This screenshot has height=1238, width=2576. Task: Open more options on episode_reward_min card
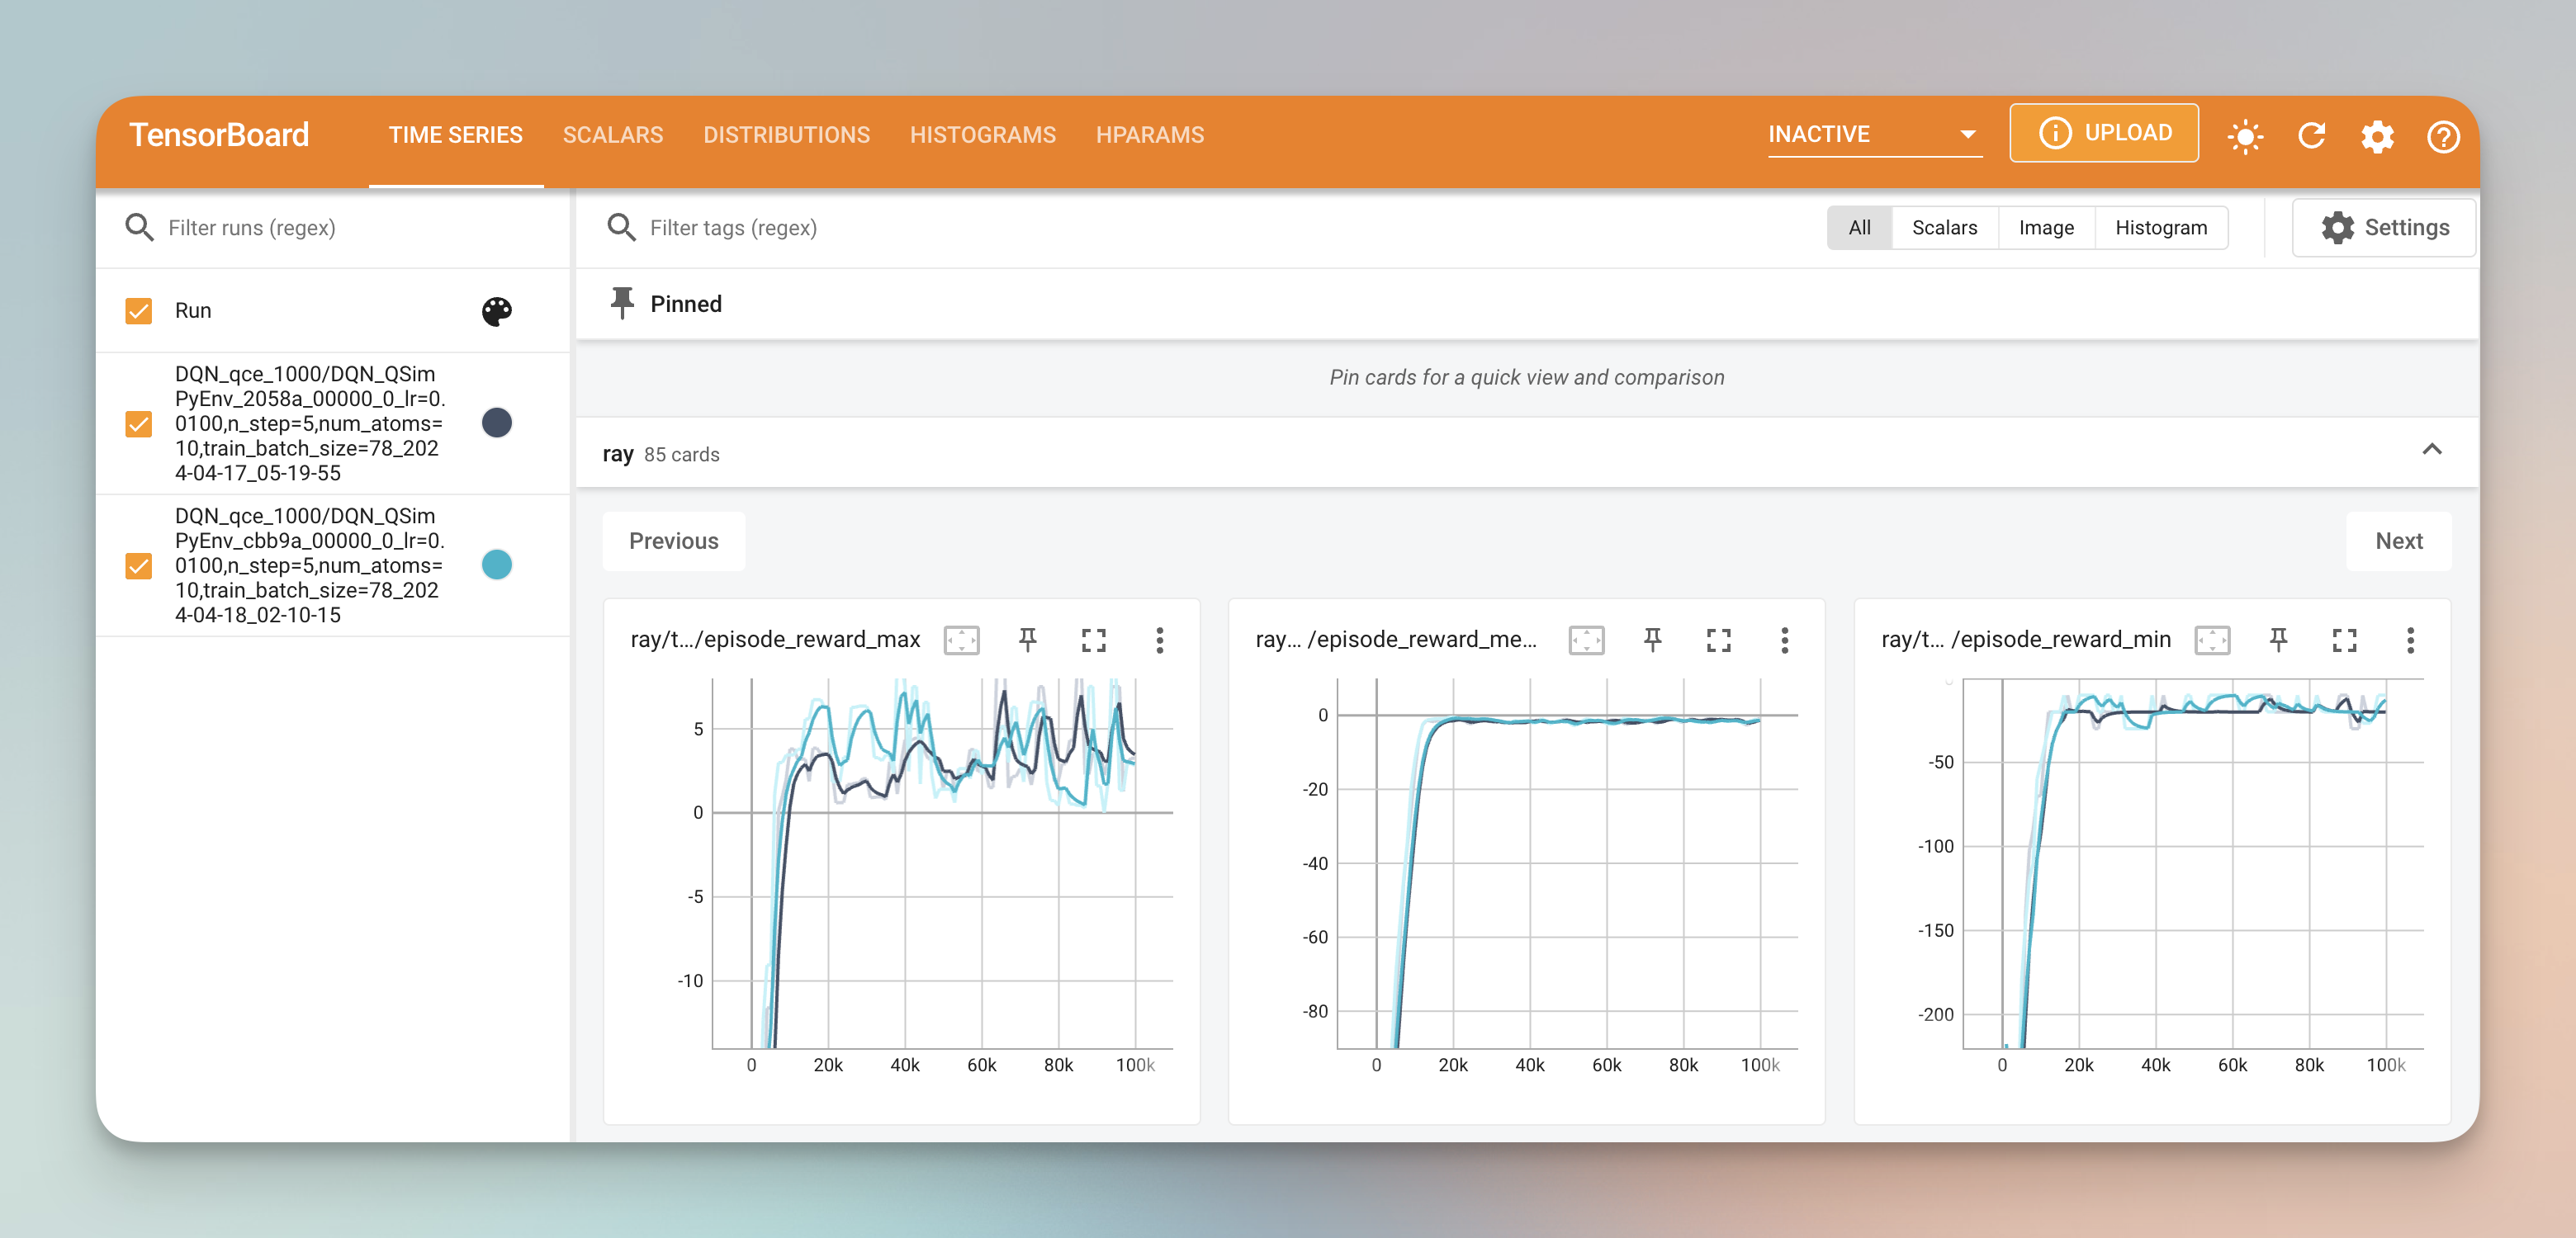click(x=2410, y=640)
